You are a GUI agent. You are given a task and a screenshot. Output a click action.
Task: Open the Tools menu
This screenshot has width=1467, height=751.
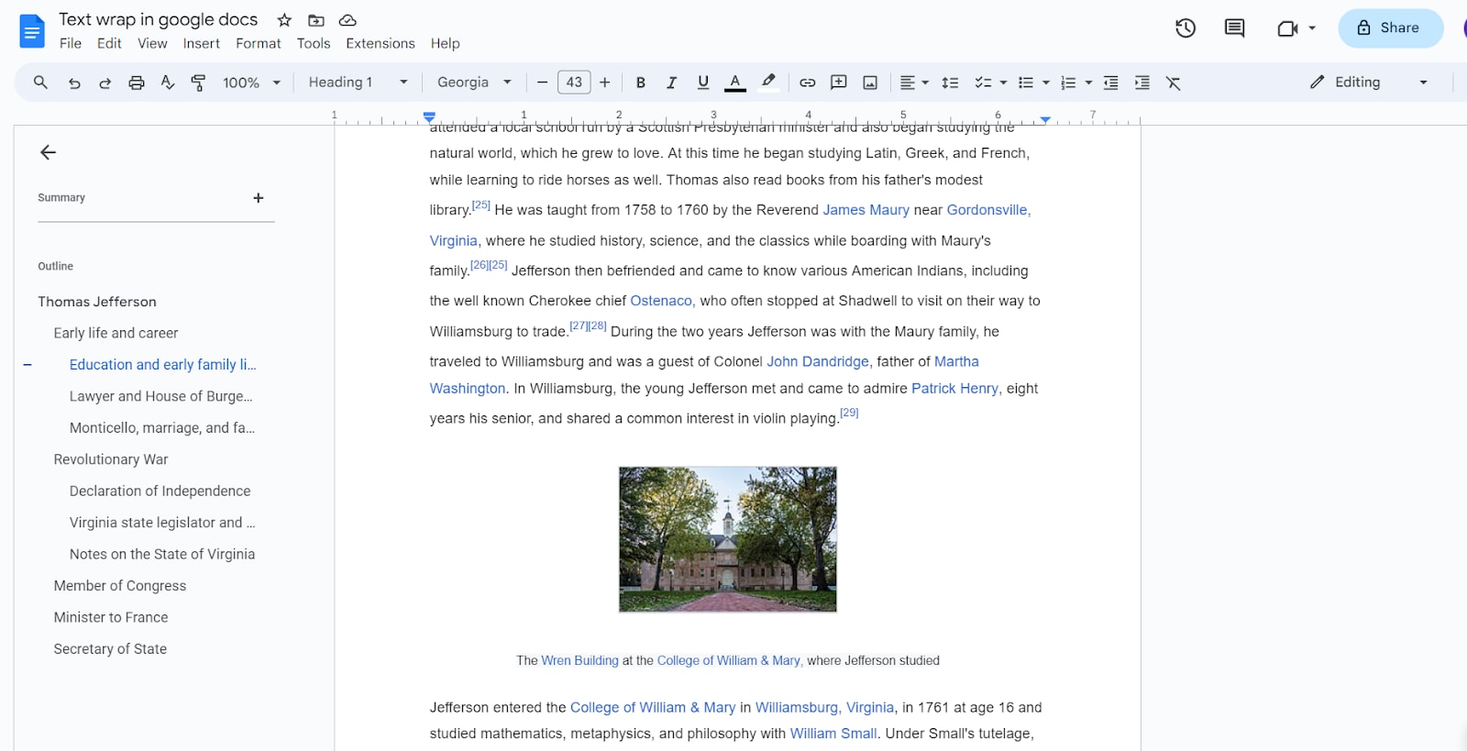click(x=314, y=43)
